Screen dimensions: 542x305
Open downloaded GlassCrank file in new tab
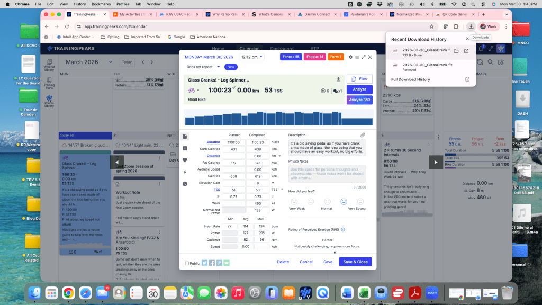(466, 51)
